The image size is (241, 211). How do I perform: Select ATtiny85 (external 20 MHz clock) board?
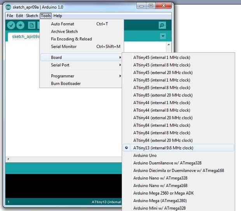tap(178, 95)
